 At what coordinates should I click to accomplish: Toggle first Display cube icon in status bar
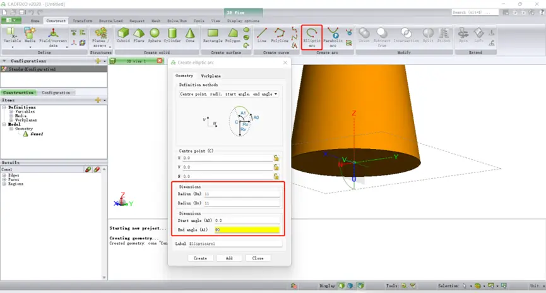point(341,285)
